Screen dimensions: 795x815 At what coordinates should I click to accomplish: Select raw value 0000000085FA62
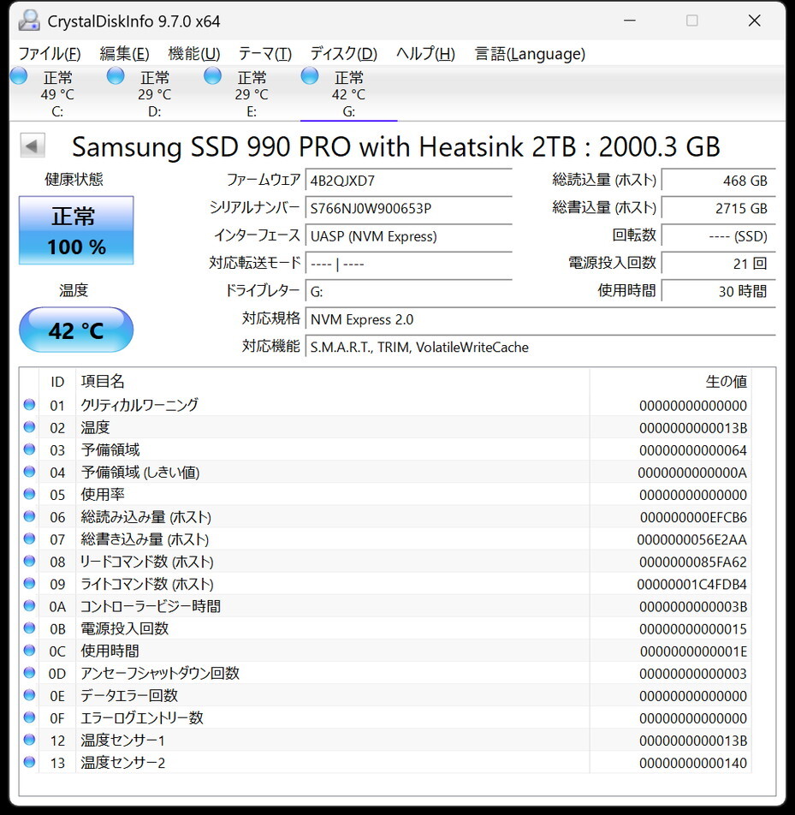coord(693,562)
